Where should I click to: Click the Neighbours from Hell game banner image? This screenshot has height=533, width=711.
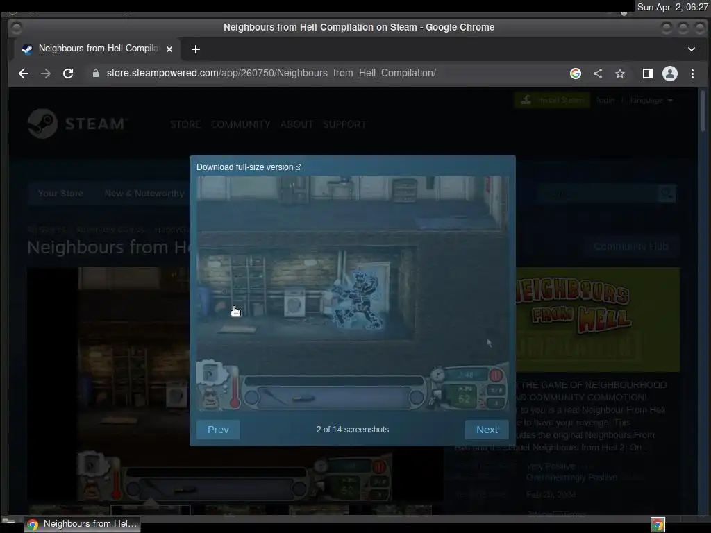(x=598, y=319)
